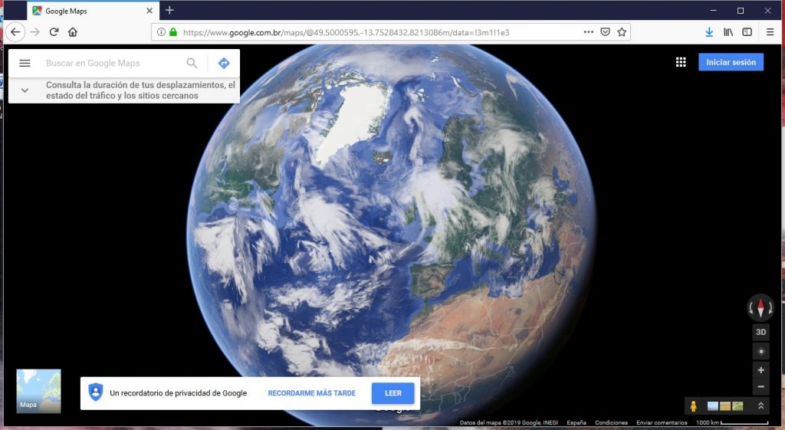The width and height of the screenshot is (785, 430).
Task: Toggle the Firefox sidebar view
Action: 747,32
